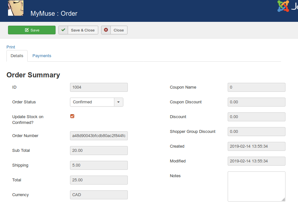This screenshot has height=208, width=298.
Task: Click the Currency field showing CAD
Action: pyautogui.click(x=99, y=195)
